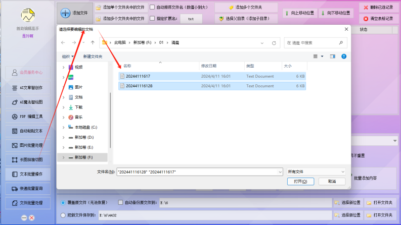This screenshot has width=401, height=225.
Task: Click 向上移动位置 green arrow button
Action: (300, 13)
